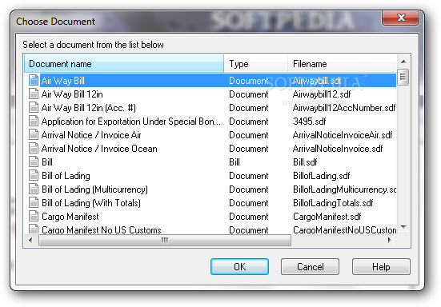Viewport: 441px width, 307px height.
Task: Click the icon next to Arrival Notice / Invoice Air
Action: pos(34,135)
